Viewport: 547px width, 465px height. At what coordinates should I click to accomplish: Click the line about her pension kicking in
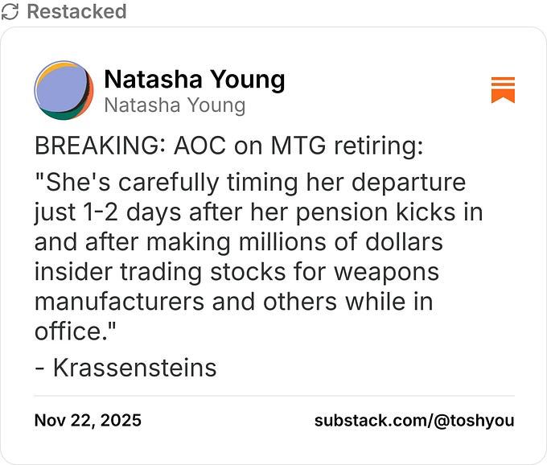tap(258, 212)
